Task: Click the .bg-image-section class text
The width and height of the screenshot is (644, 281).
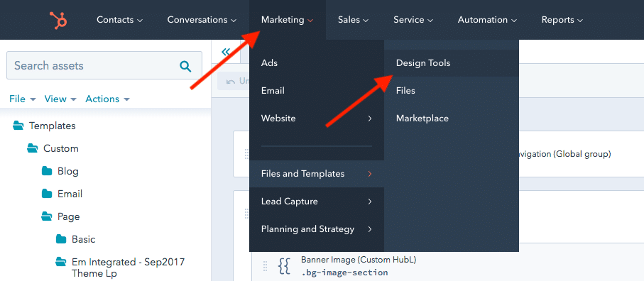Action: pos(344,272)
